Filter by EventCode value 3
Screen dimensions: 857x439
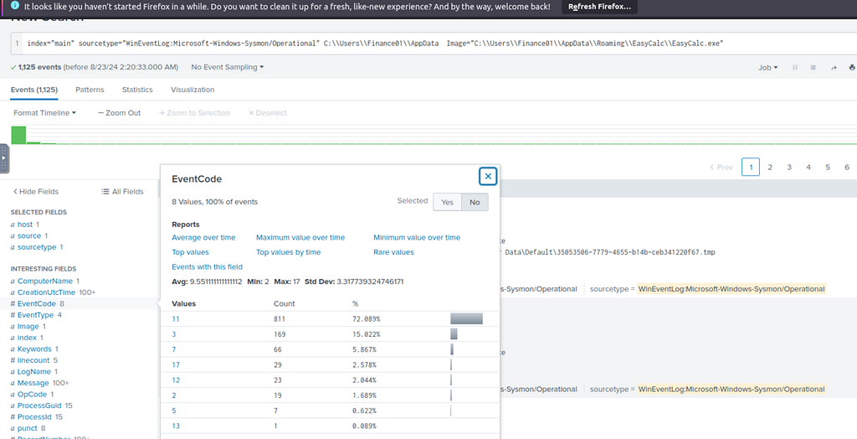174,334
